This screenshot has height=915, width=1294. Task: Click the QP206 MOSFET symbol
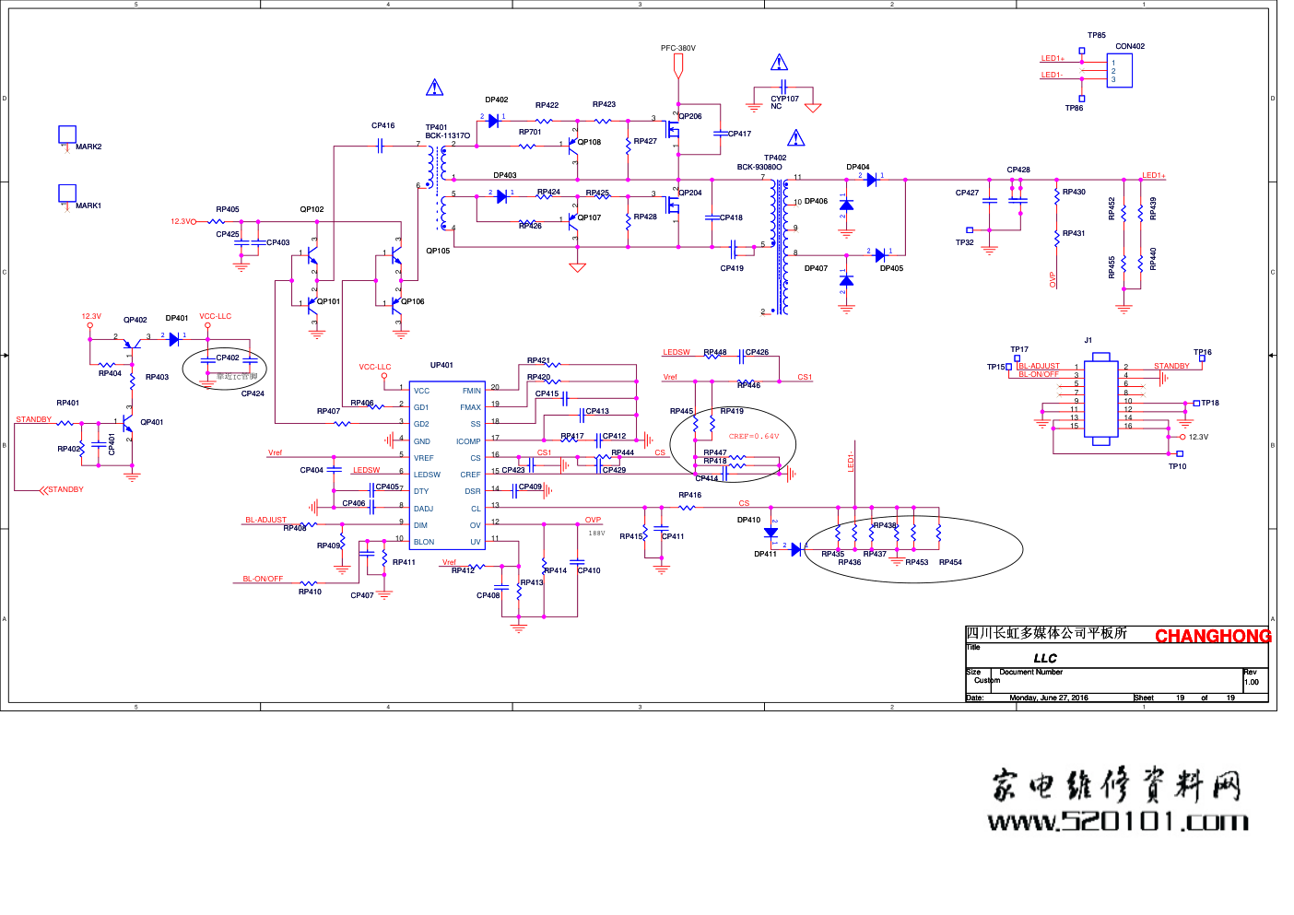pyautogui.click(x=674, y=130)
